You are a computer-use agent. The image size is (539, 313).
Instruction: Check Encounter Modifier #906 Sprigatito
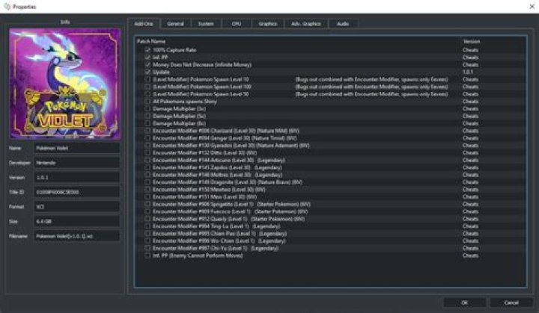tap(147, 204)
